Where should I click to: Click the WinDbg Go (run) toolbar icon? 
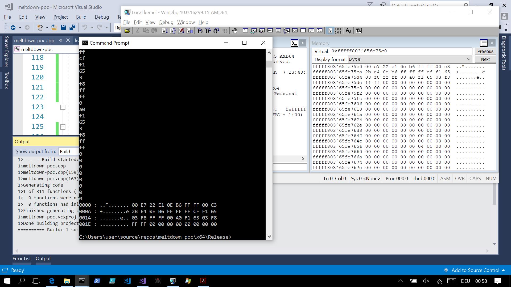[164, 31]
